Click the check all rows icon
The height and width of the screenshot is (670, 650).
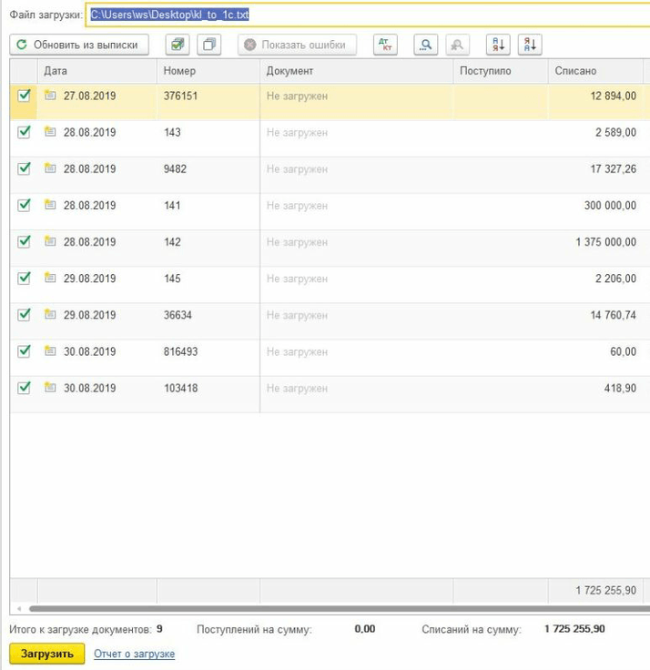click(x=178, y=45)
